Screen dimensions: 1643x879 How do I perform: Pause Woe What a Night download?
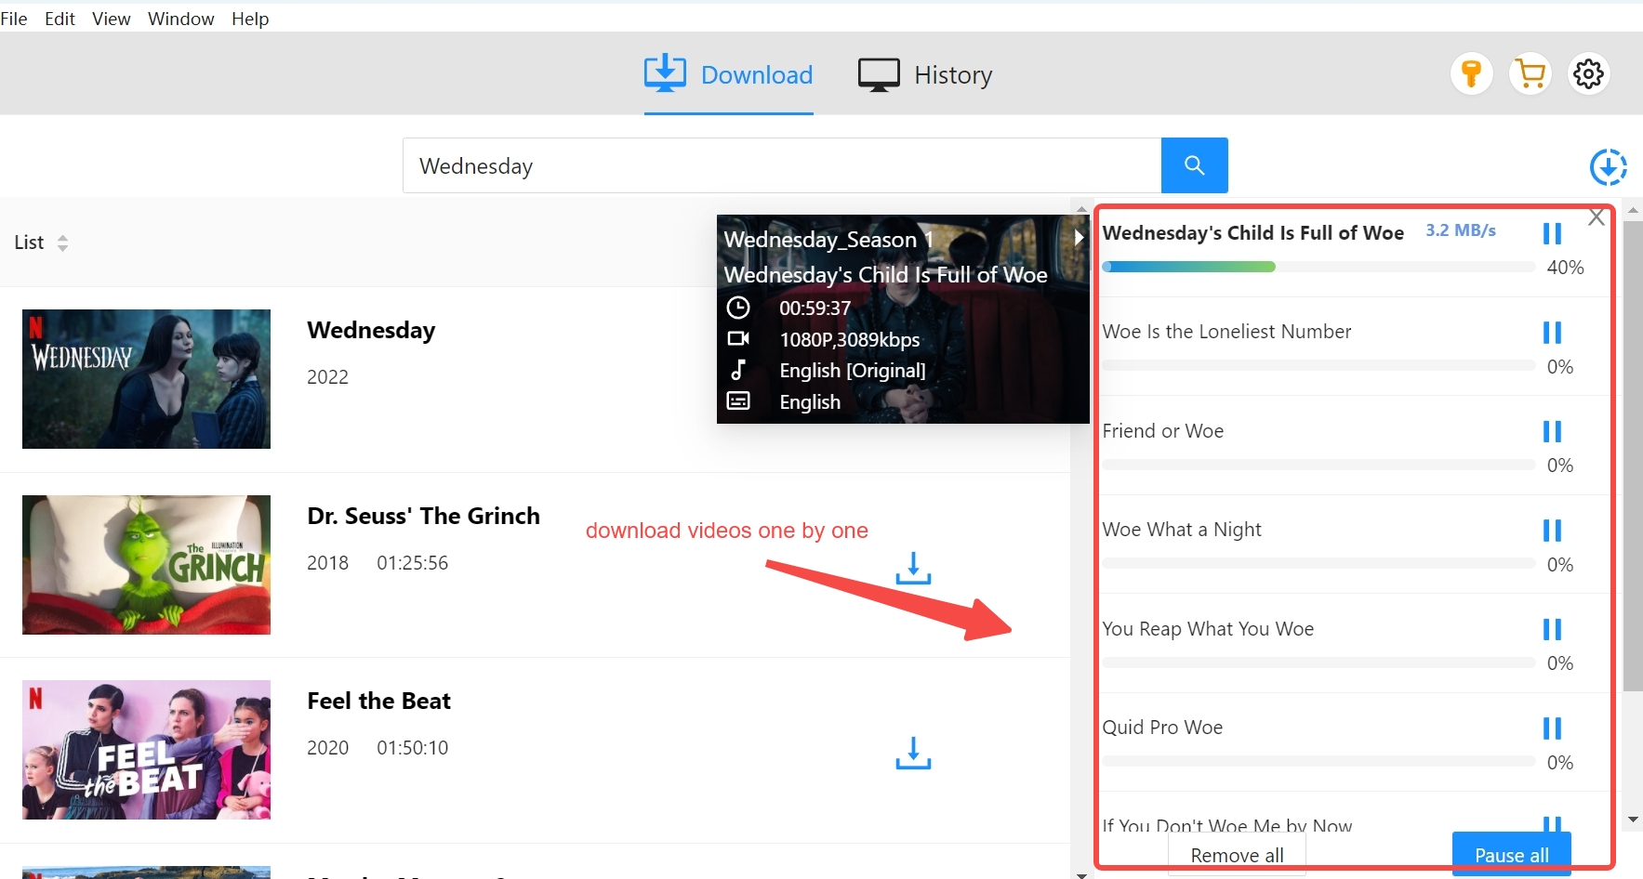(1552, 530)
